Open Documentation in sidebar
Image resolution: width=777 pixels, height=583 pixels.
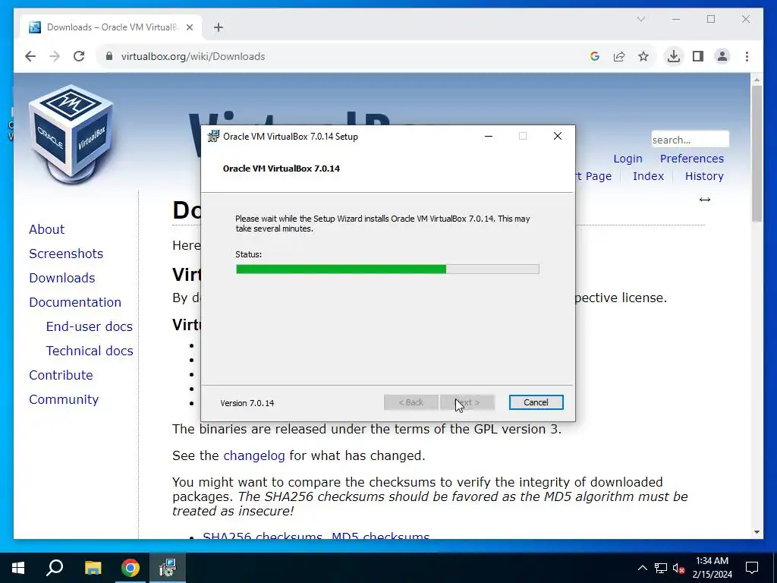pyautogui.click(x=75, y=302)
